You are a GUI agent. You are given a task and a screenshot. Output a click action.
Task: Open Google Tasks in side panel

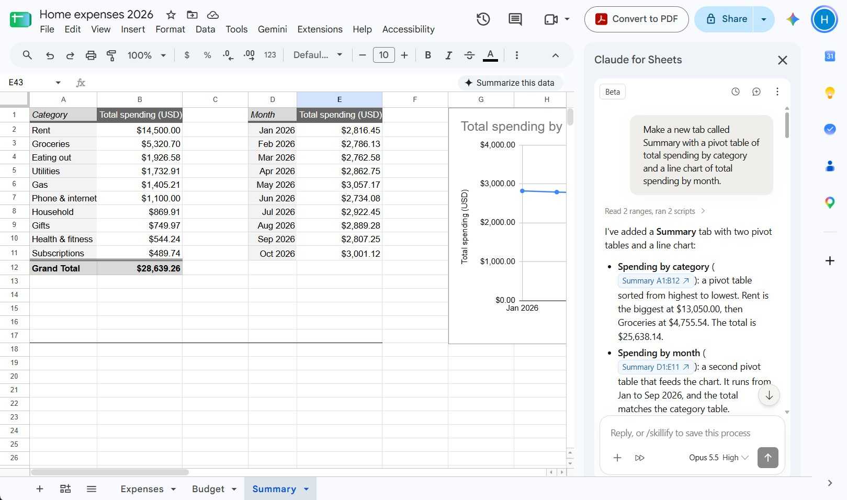tap(830, 129)
